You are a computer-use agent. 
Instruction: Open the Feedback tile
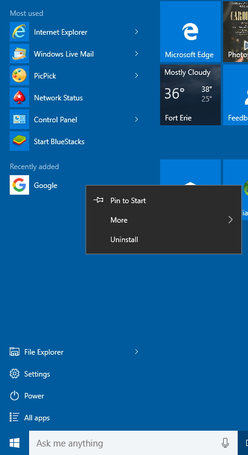point(235,95)
